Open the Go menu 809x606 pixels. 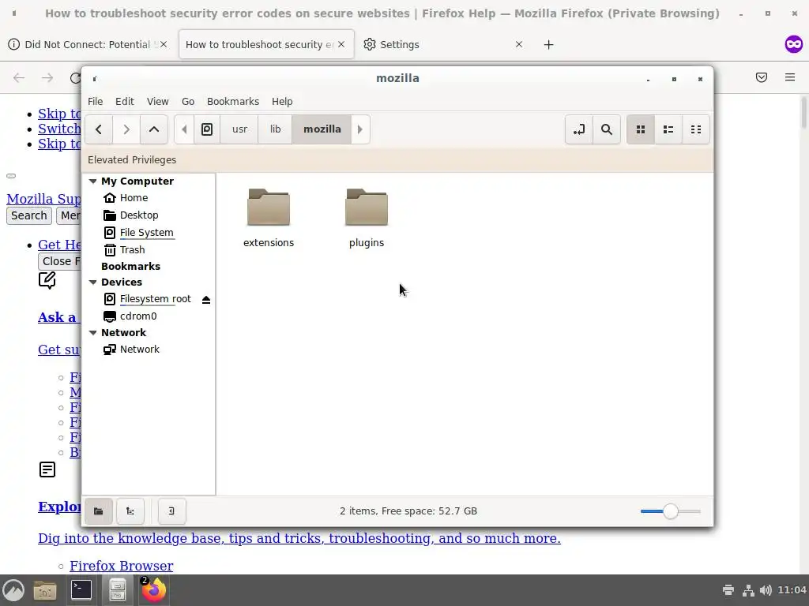click(x=188, y=102)
